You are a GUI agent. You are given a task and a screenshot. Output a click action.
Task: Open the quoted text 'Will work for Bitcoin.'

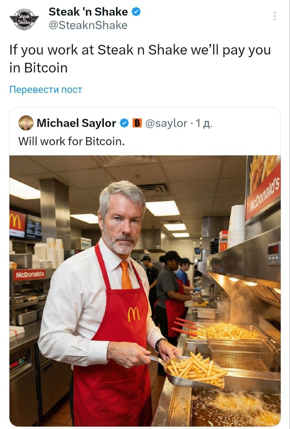(x=71, y=141)
